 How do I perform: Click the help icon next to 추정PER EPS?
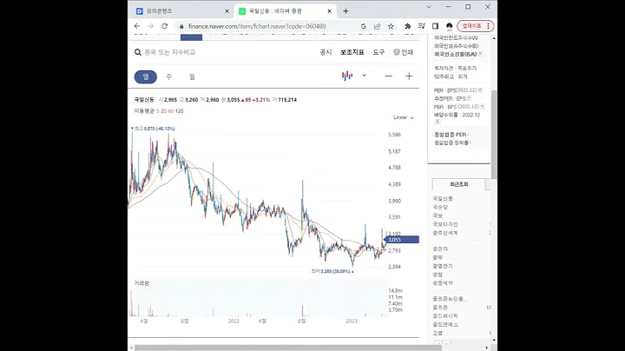pos(469,98)
